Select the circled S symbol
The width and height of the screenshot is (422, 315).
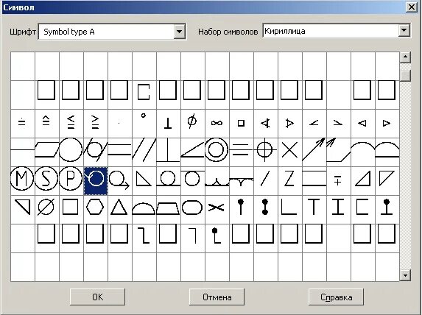[46, 179]
